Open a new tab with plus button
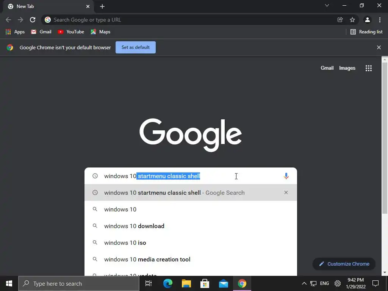The image size is (388, 291). click(x=102, y=6)
